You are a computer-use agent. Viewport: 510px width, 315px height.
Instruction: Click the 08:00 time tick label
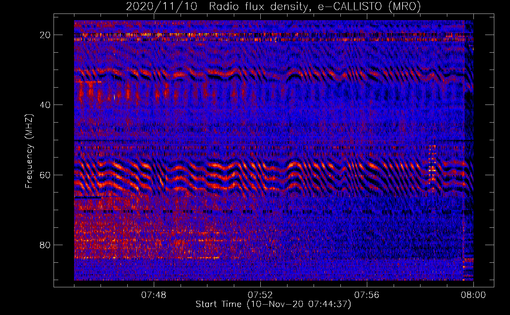pyautogui.click(x=473, y=295)
